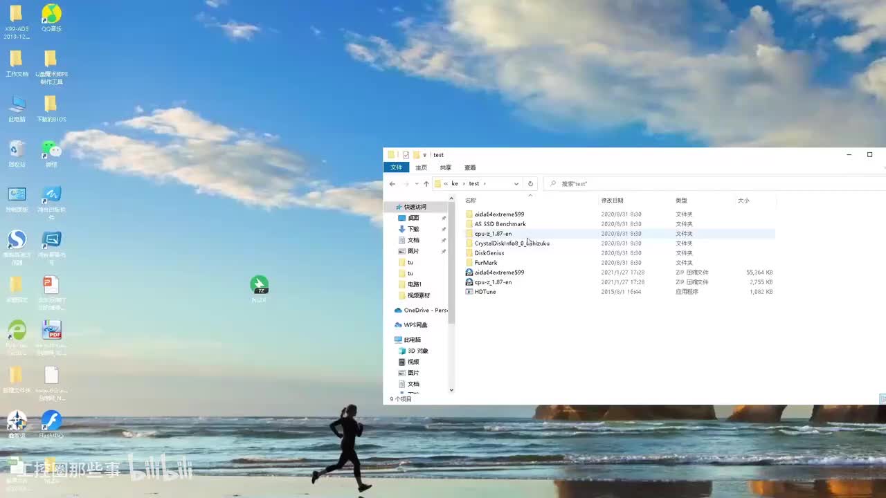This screenshot has width=886, height=498.
Task: Open pinned 文档 under quick access
Action: [409, 240]
